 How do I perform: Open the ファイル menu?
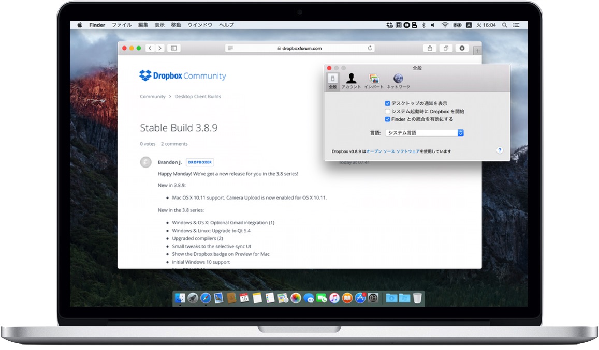pyautogui.click(x=122, y=25)
